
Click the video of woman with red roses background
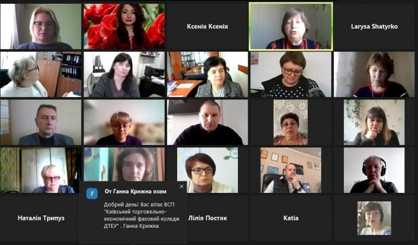coord(124,27)
